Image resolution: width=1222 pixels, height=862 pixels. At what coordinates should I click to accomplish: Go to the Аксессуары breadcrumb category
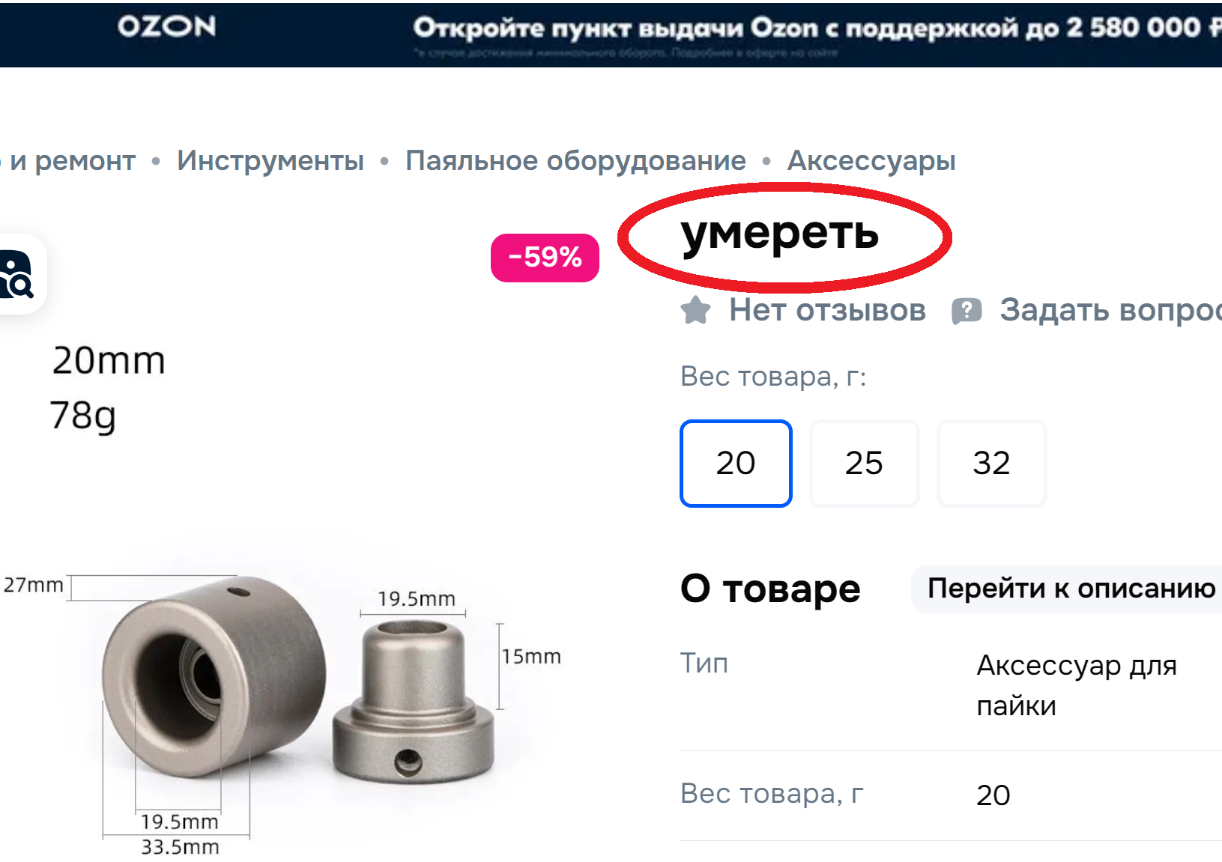click(871, 160)
